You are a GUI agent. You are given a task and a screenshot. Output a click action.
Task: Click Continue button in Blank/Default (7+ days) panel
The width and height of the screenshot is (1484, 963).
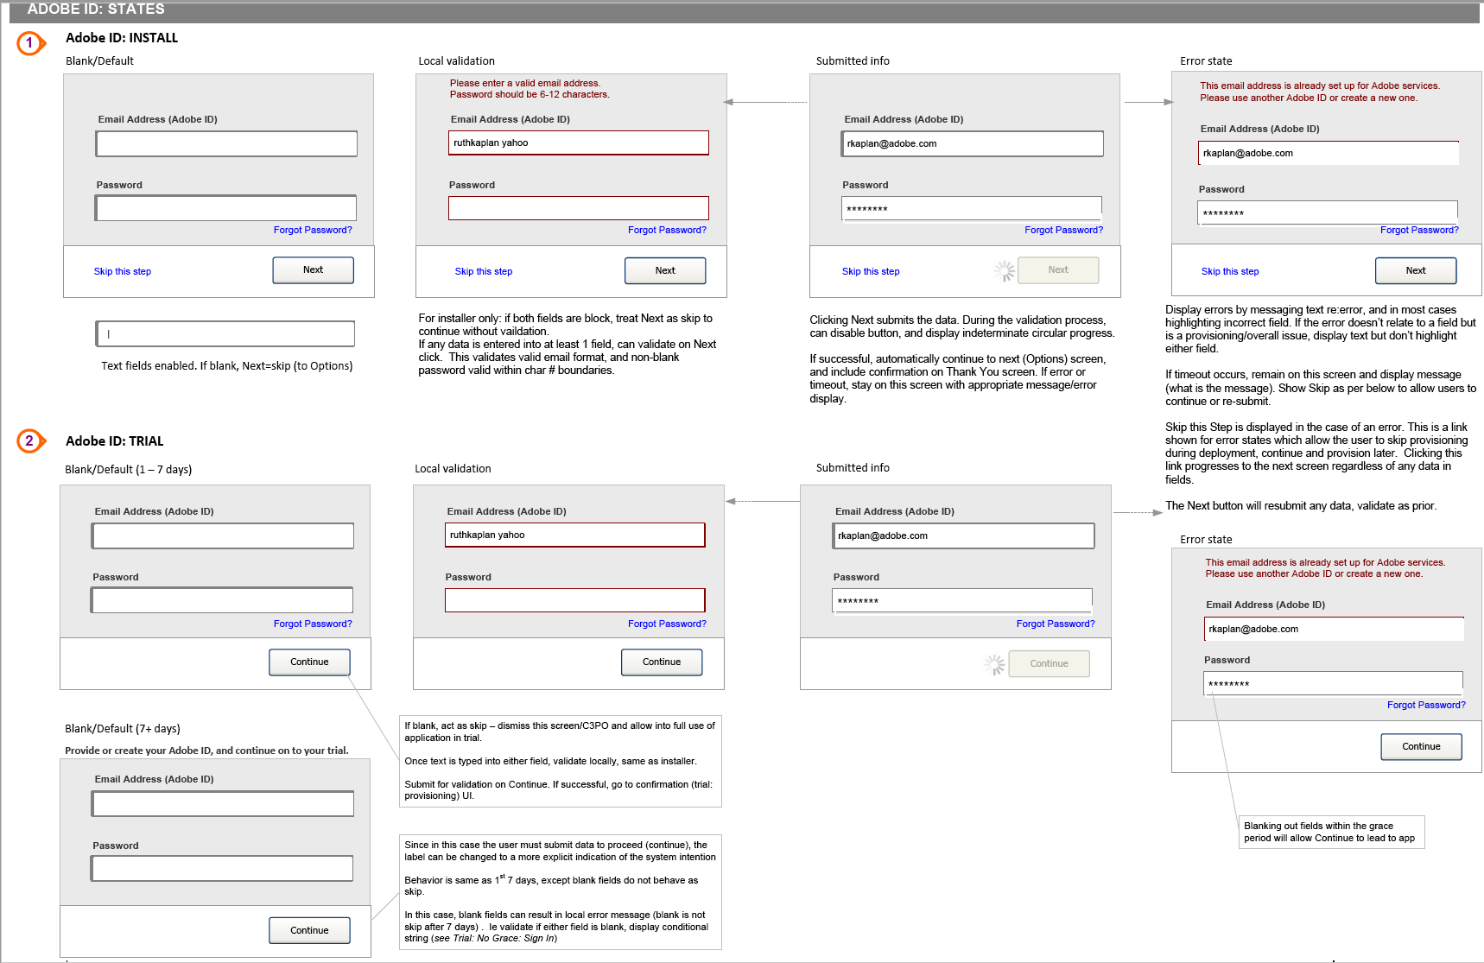point(309,930)
